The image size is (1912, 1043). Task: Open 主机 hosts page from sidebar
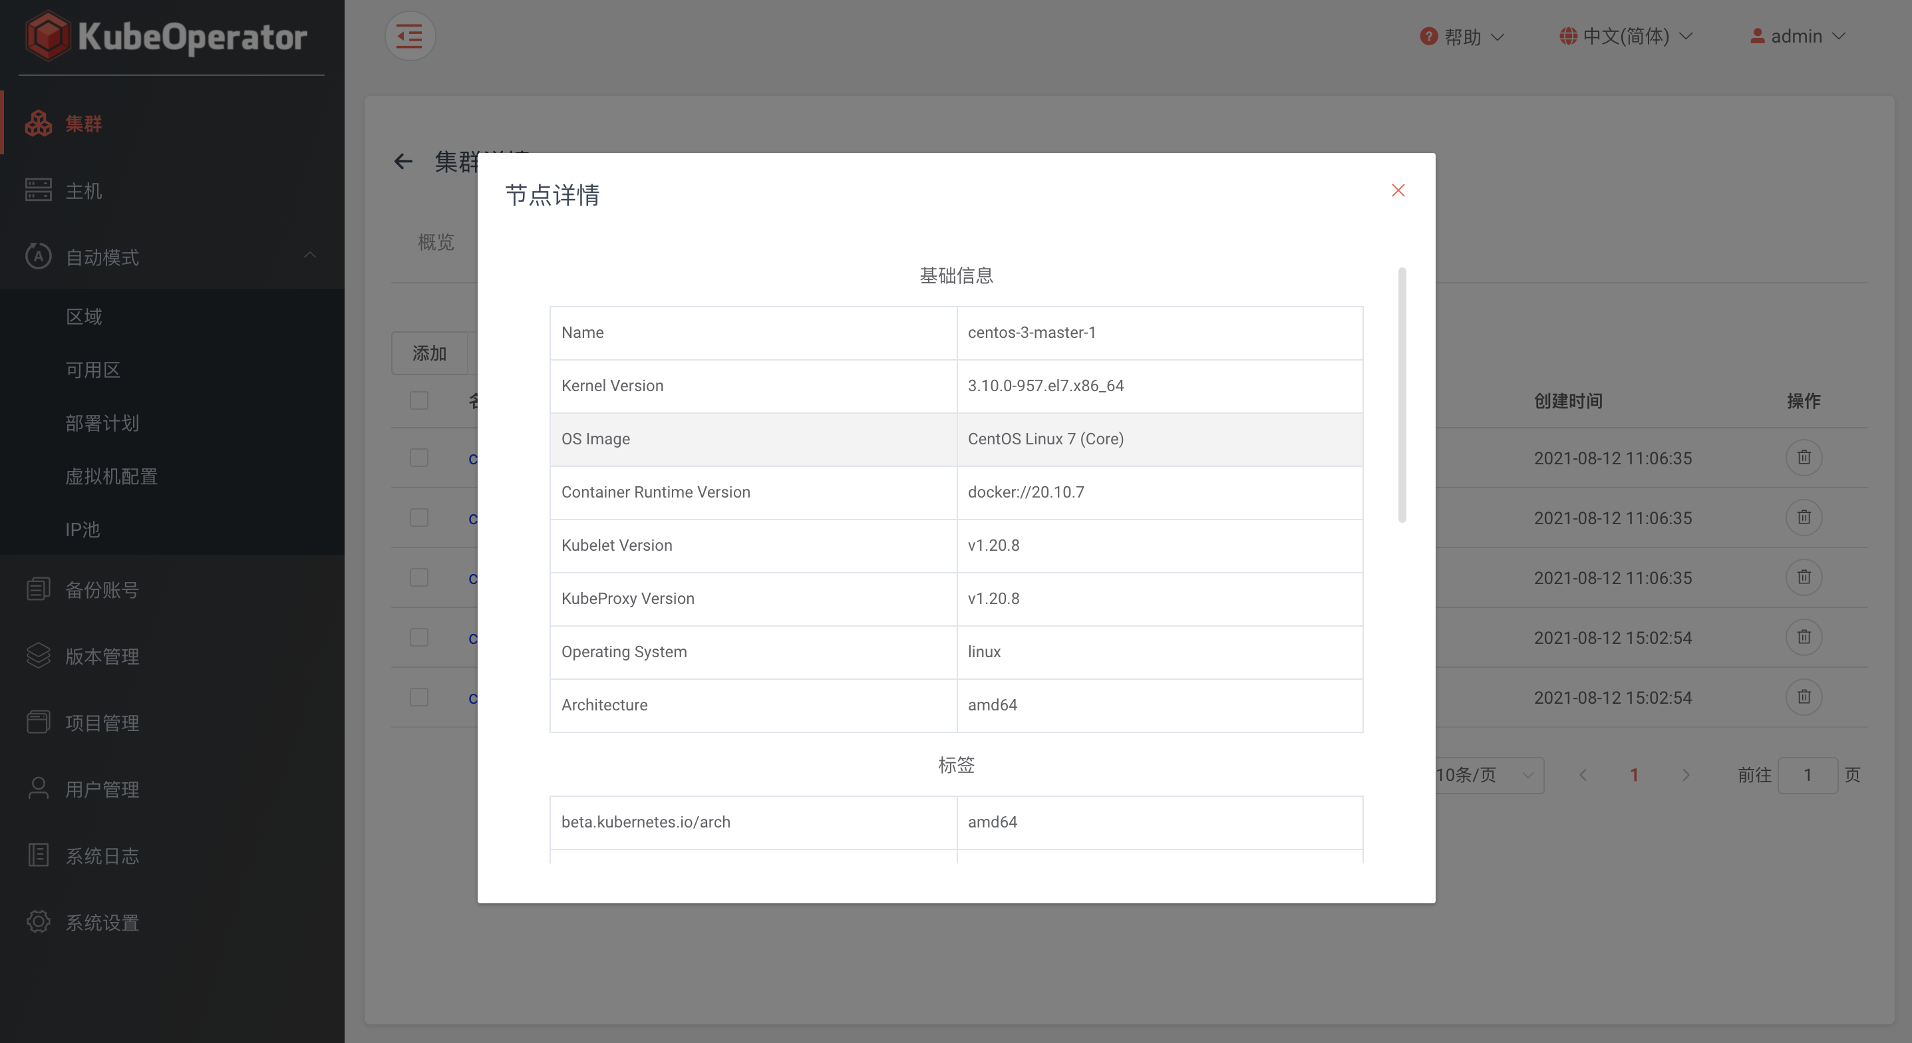[83, 191]
